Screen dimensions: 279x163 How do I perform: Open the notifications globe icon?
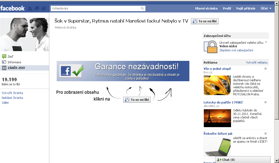[43, 8]
